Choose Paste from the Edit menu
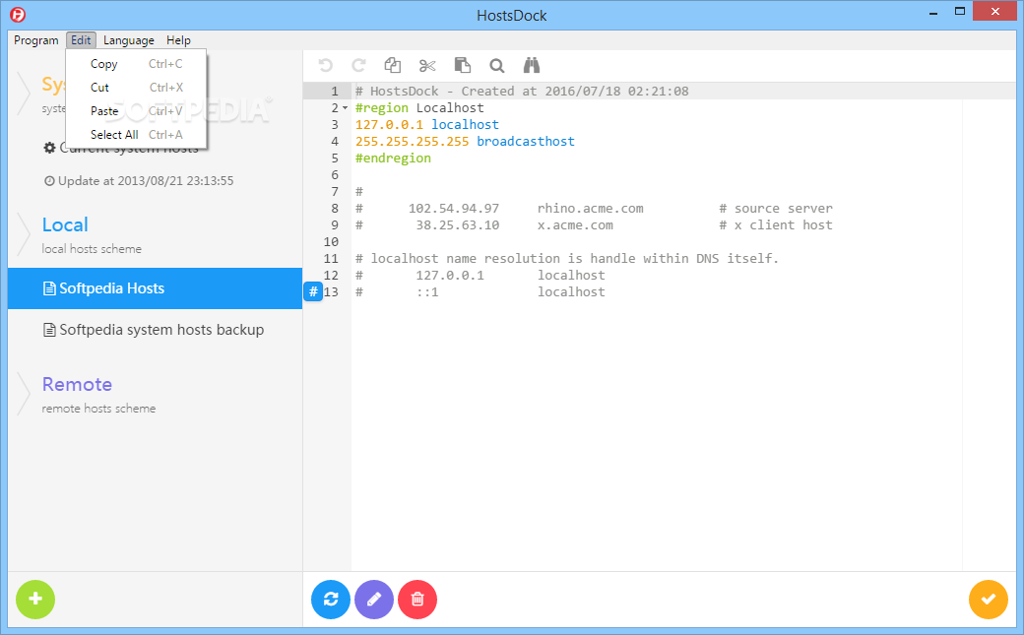 click(136, 111)
